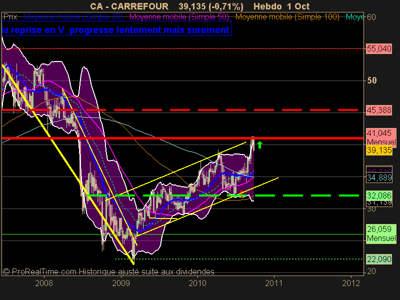Select Moyenne mobile (Simple 20) legend entry
This screenshot has width=400, height=300.
click(x=73, y=17)
